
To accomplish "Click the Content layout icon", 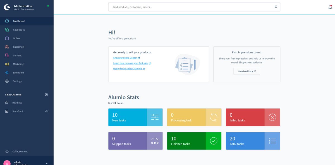I will pyautogui.click(x=7, y=55).
